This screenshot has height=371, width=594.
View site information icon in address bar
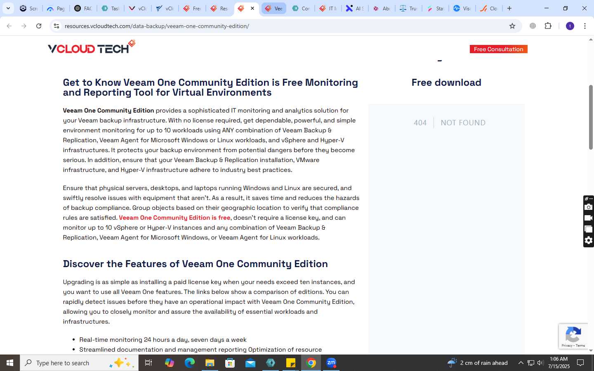tap(56, 26)
